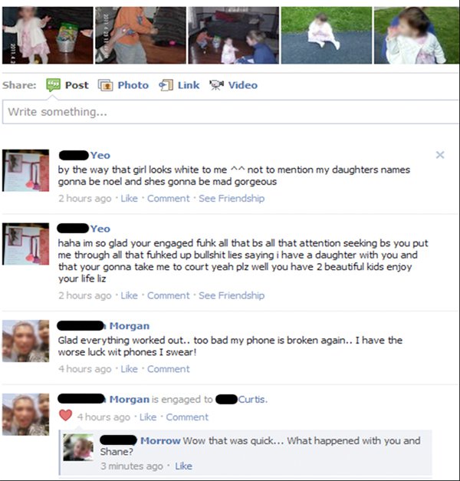The height and width of the screenshot is (481, 460).
Task: Like the 'girl looks white' post
Action: tap(129, 199)
